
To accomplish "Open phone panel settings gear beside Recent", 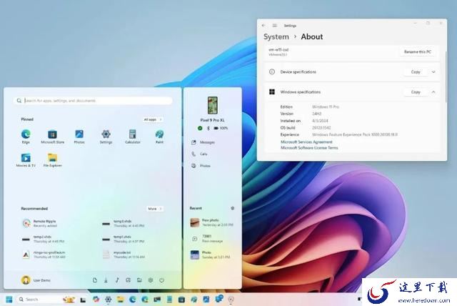I will [233, 208].
